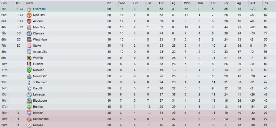Click the Man Utd club badge
This screenshot has width=276, height=128.
[x=29, y=15]
